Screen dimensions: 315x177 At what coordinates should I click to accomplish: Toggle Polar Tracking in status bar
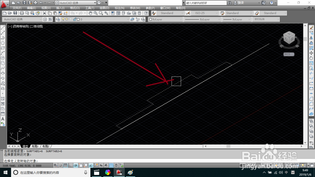point(76,165)
